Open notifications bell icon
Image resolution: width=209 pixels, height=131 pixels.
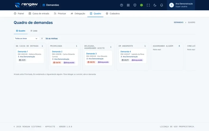pos(161,5)
